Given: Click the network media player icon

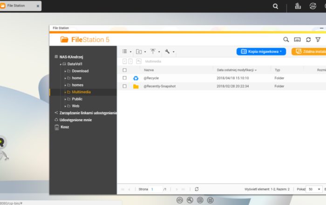Looking at the screenshot, I should (x=297, y=40).
